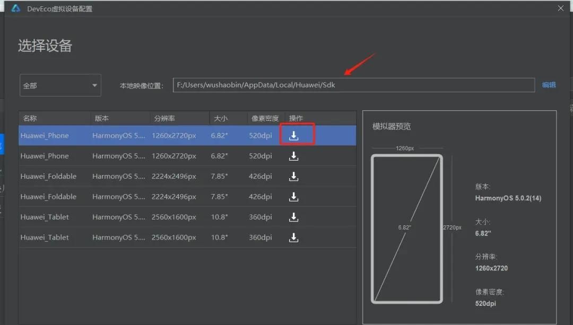
Task: Click the 编辑 link beside the path
Action: tap(549, 85)
